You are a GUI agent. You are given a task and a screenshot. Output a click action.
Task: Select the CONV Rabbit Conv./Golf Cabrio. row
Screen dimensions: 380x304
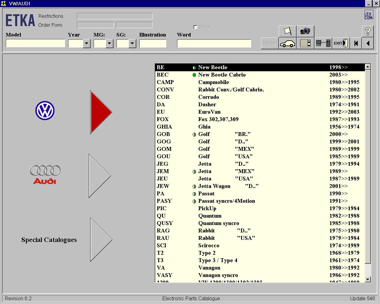click(x=260, y=90)
